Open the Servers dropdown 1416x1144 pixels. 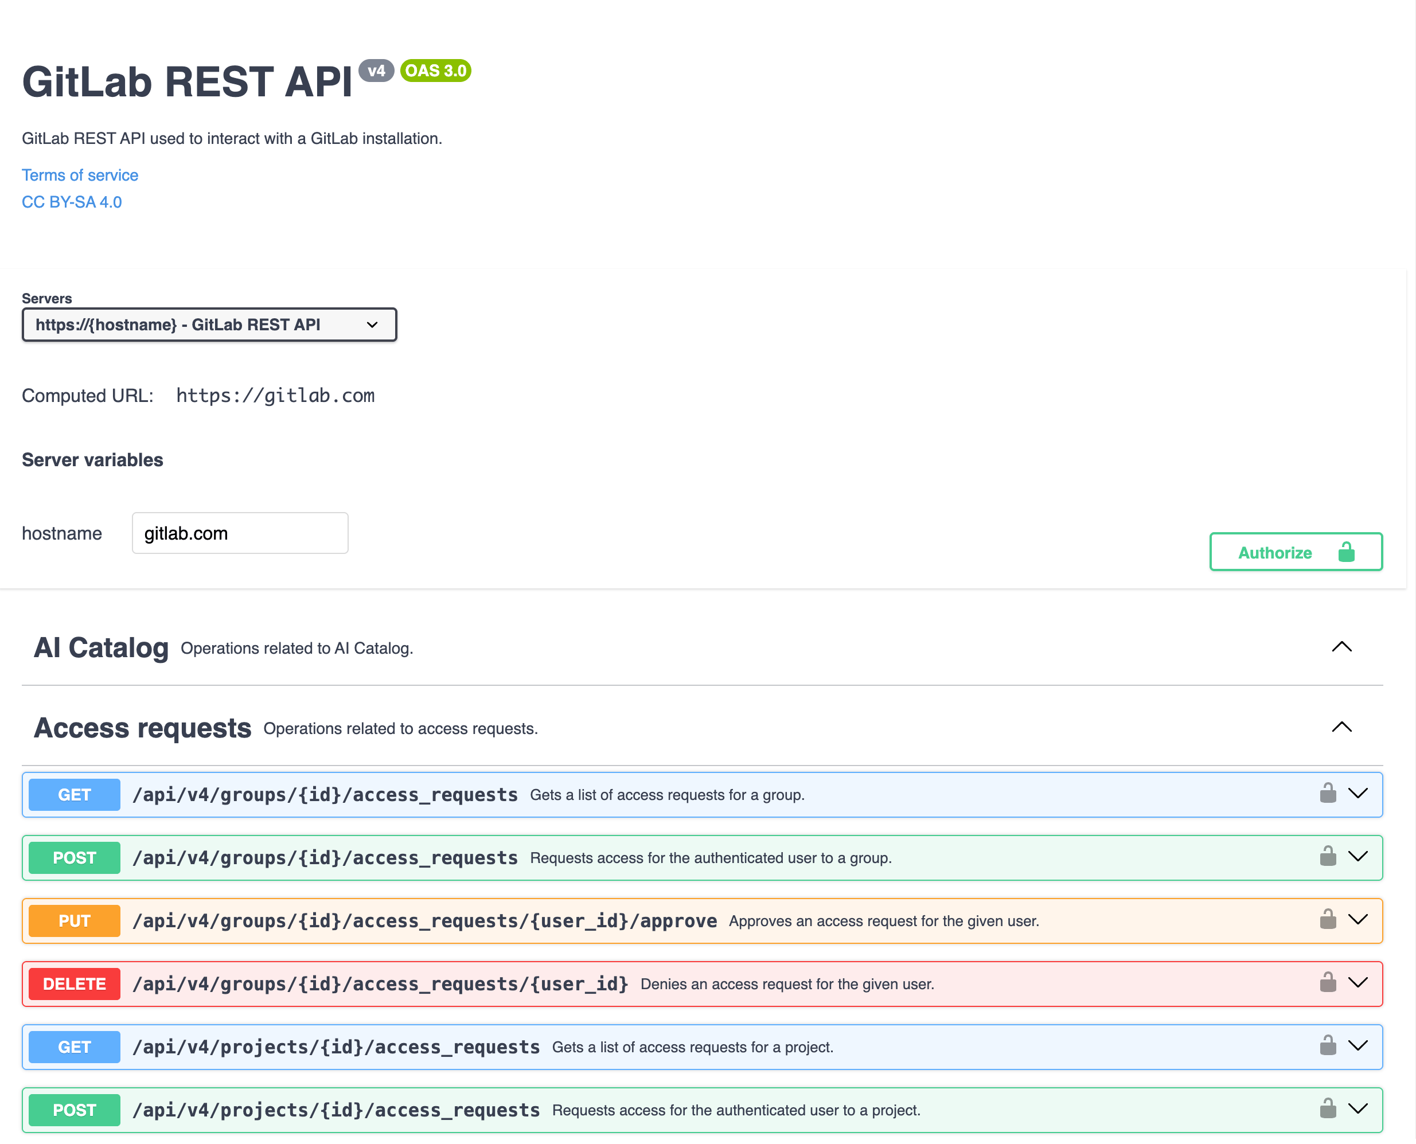209,325
